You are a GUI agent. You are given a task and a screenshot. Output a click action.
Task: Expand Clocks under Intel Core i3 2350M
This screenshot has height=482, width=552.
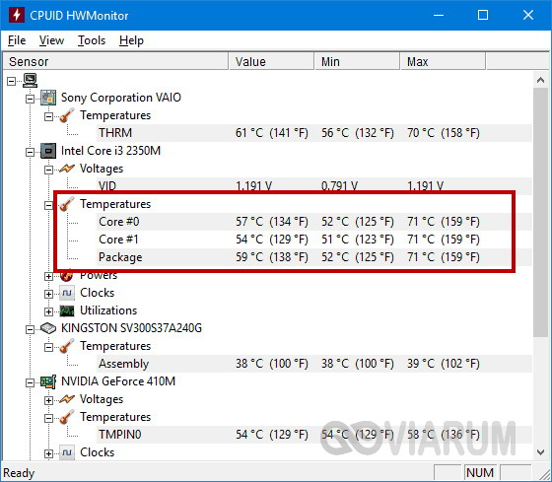48,294
